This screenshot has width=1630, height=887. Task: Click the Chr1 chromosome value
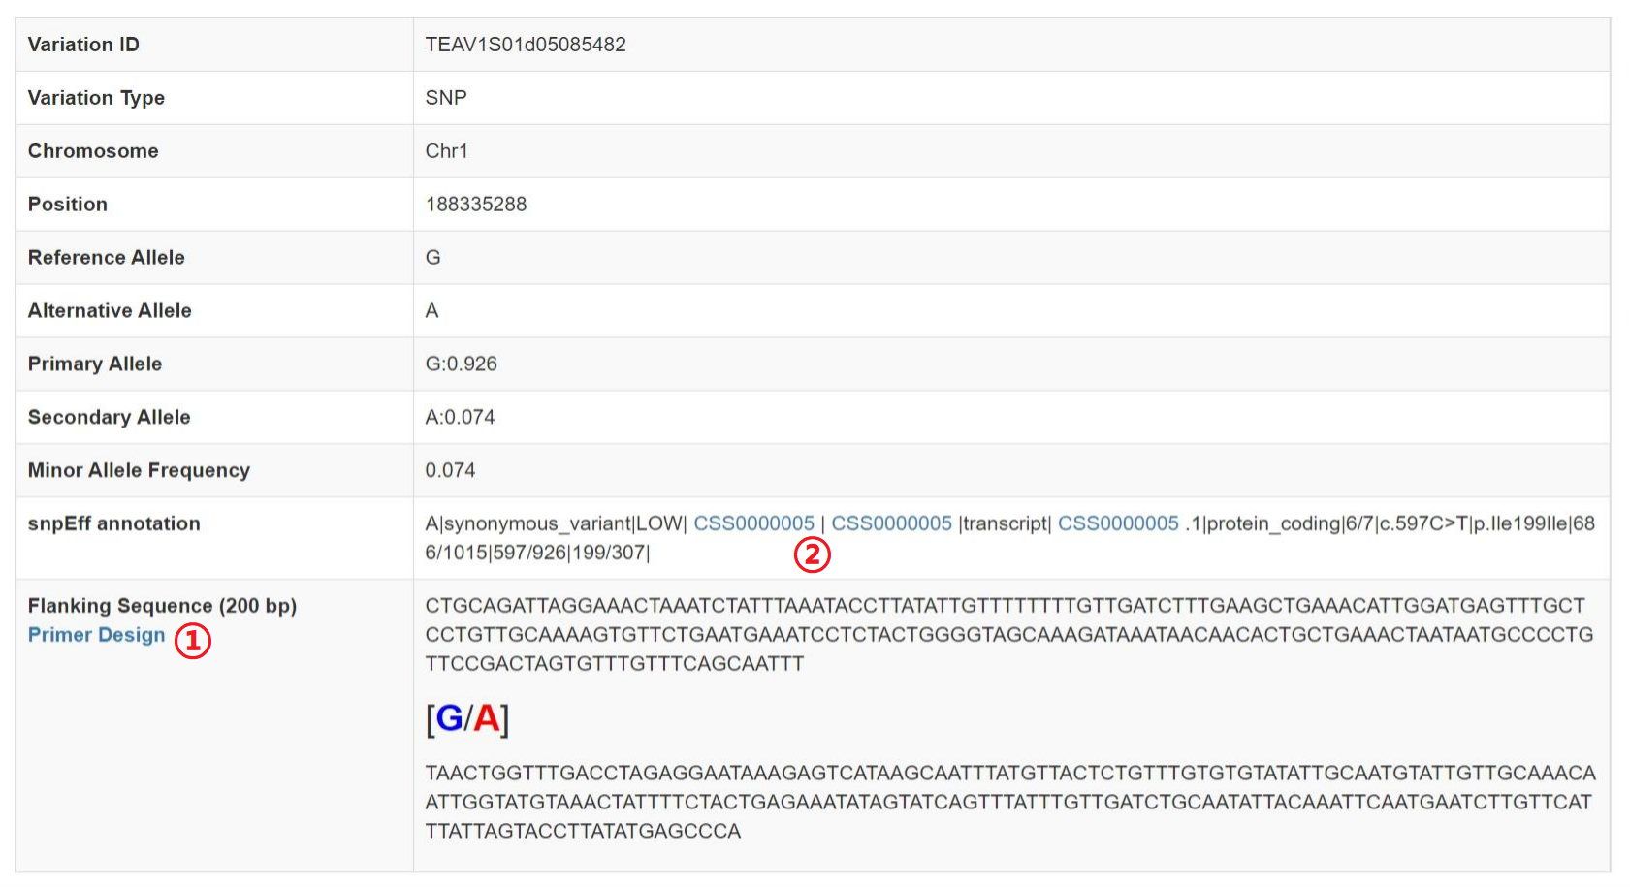tap(446, 151)
